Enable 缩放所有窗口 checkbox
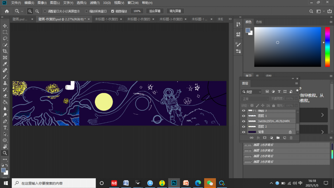 [86, 11]
